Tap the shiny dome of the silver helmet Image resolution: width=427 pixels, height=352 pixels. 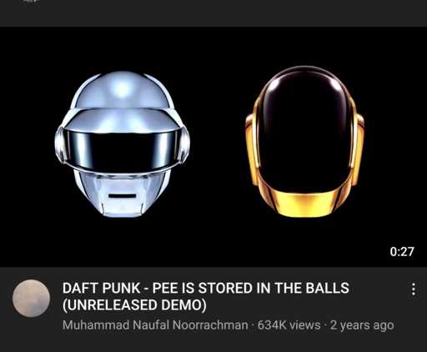pyautogui.click(x=123, y=90)
